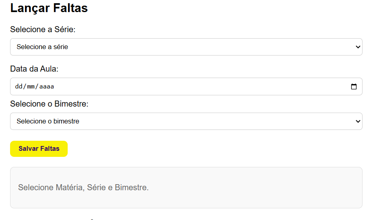373x220 pixels.
Task: Click the word 'Faltas' on yellow button
Action: coord(50,148)
